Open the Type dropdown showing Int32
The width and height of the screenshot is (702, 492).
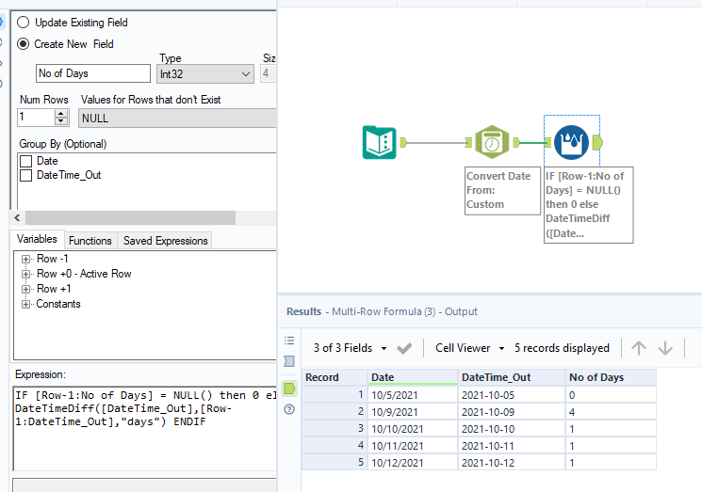point(206,73)
